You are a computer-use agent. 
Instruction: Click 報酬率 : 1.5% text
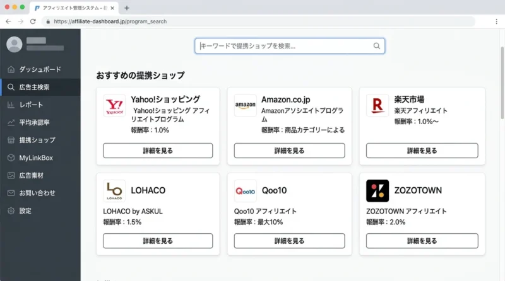(122, 222)
